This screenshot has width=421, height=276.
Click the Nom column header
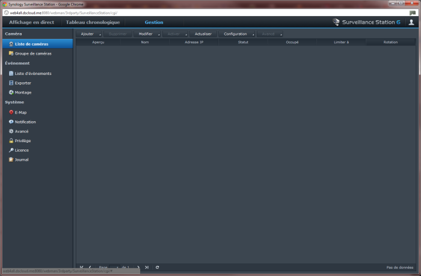[145, 43]
